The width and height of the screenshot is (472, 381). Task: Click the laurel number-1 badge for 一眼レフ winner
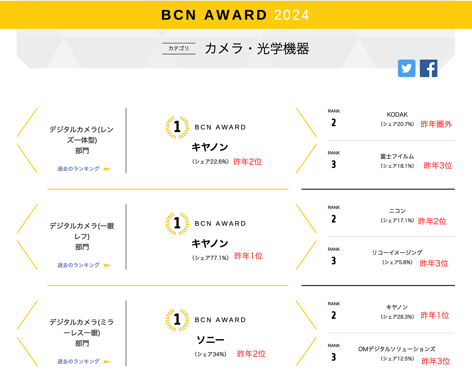[177, 223]
